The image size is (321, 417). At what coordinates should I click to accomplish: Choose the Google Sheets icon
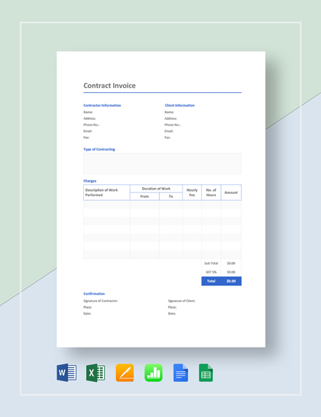pyautogui.click(x=206, y=372)
